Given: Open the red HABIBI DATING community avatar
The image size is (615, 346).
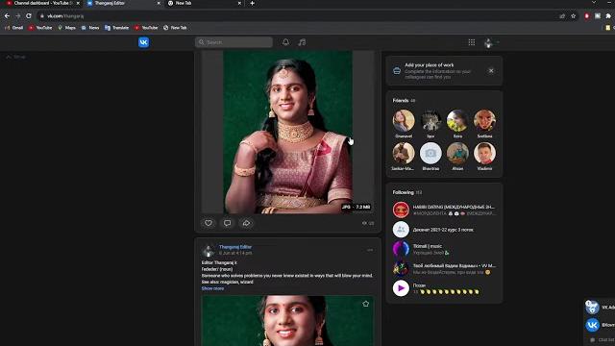Looking at the screenshot, I should click(x=401, y=210).
